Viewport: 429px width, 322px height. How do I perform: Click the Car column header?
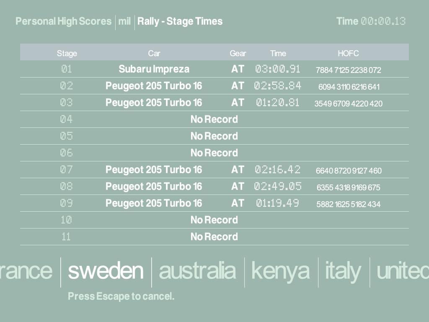154,53
